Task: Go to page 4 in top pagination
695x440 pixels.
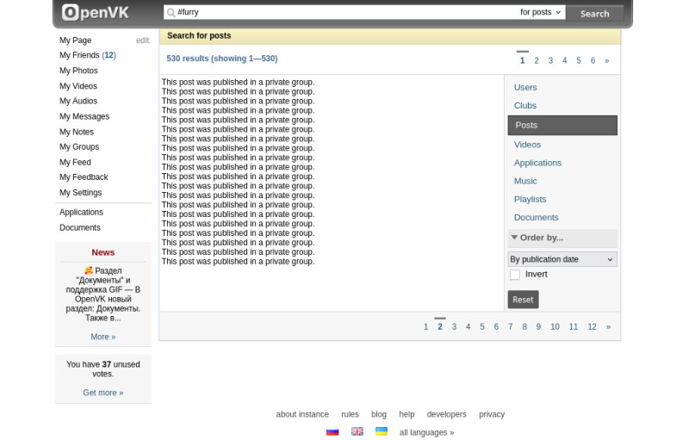Action: [565, 61]
